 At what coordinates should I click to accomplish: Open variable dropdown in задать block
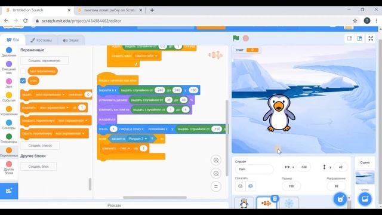click(x=50, y=94)
